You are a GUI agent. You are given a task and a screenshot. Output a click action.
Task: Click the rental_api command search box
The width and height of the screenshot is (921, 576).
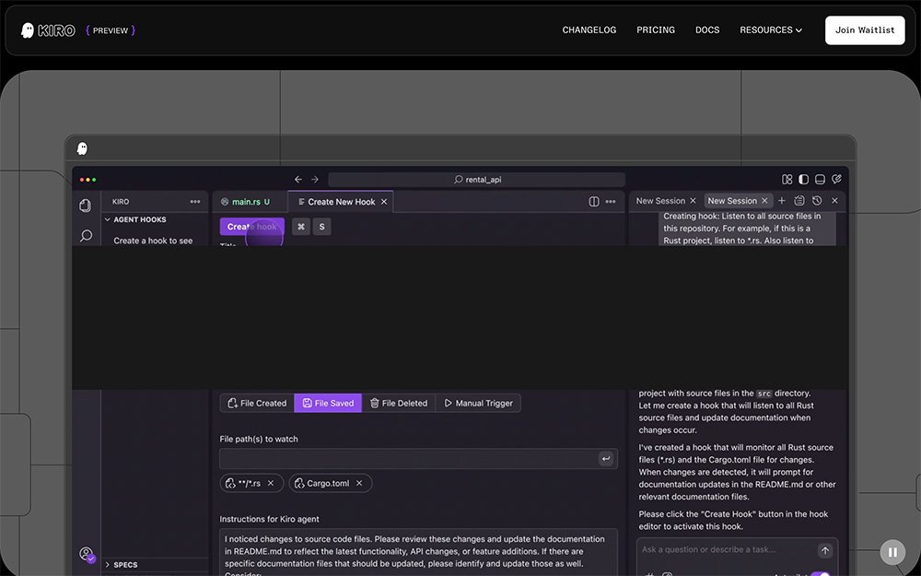476,180
